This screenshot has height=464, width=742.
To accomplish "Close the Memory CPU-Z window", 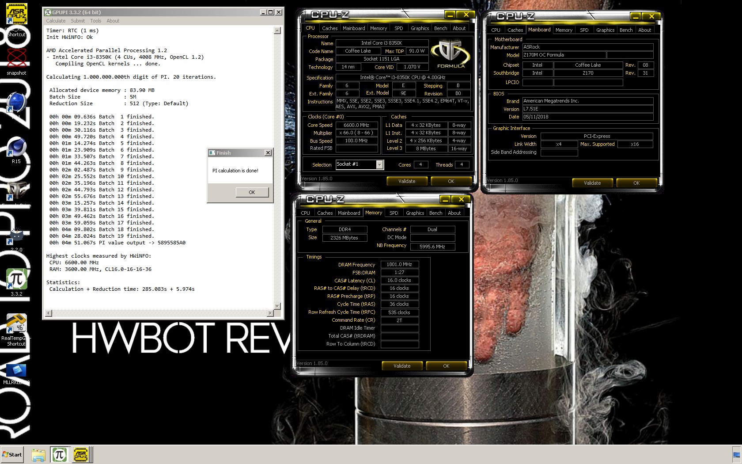I will [x=461, y=199].
